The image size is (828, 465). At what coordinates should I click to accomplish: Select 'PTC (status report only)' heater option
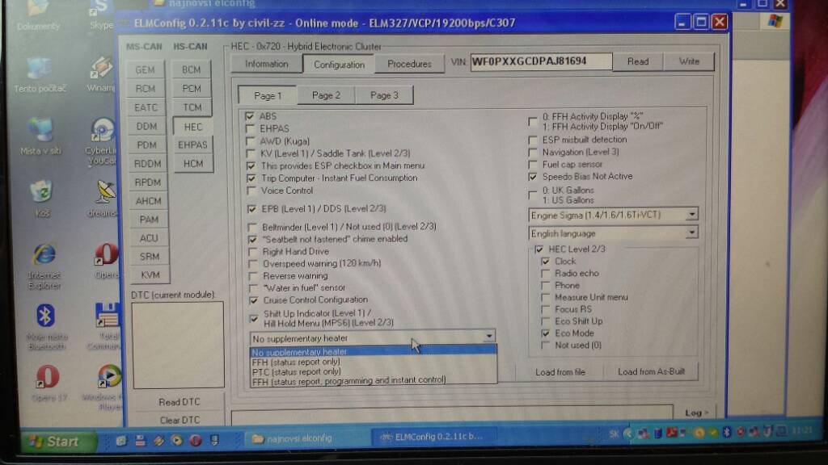[x=296, y=372]
